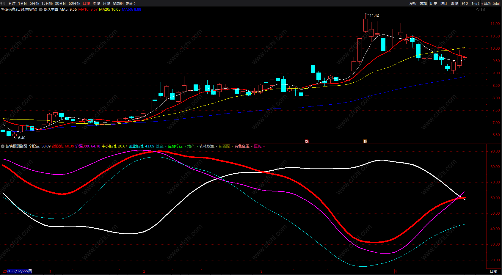The height and width of the screenshot is (275, 502).
Task: Open the 多周期 multi-period view
Action: pos(118,4)
